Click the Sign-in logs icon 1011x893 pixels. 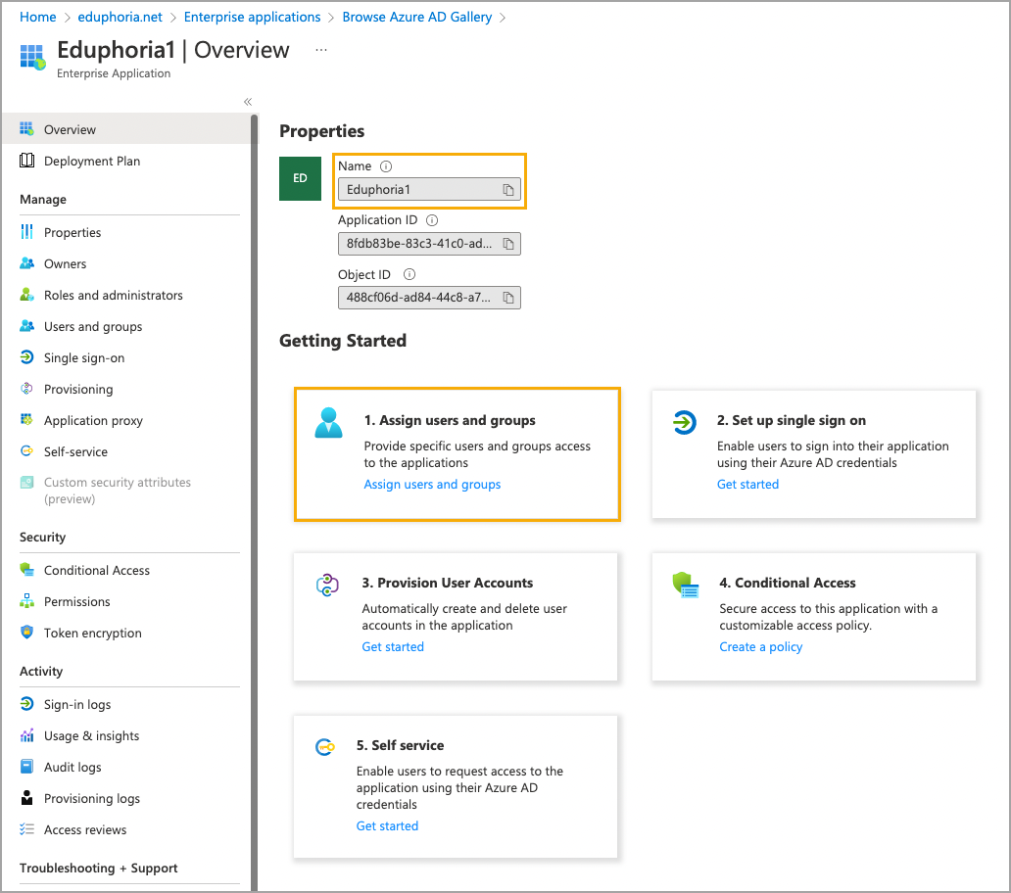[x=26, y=704]
